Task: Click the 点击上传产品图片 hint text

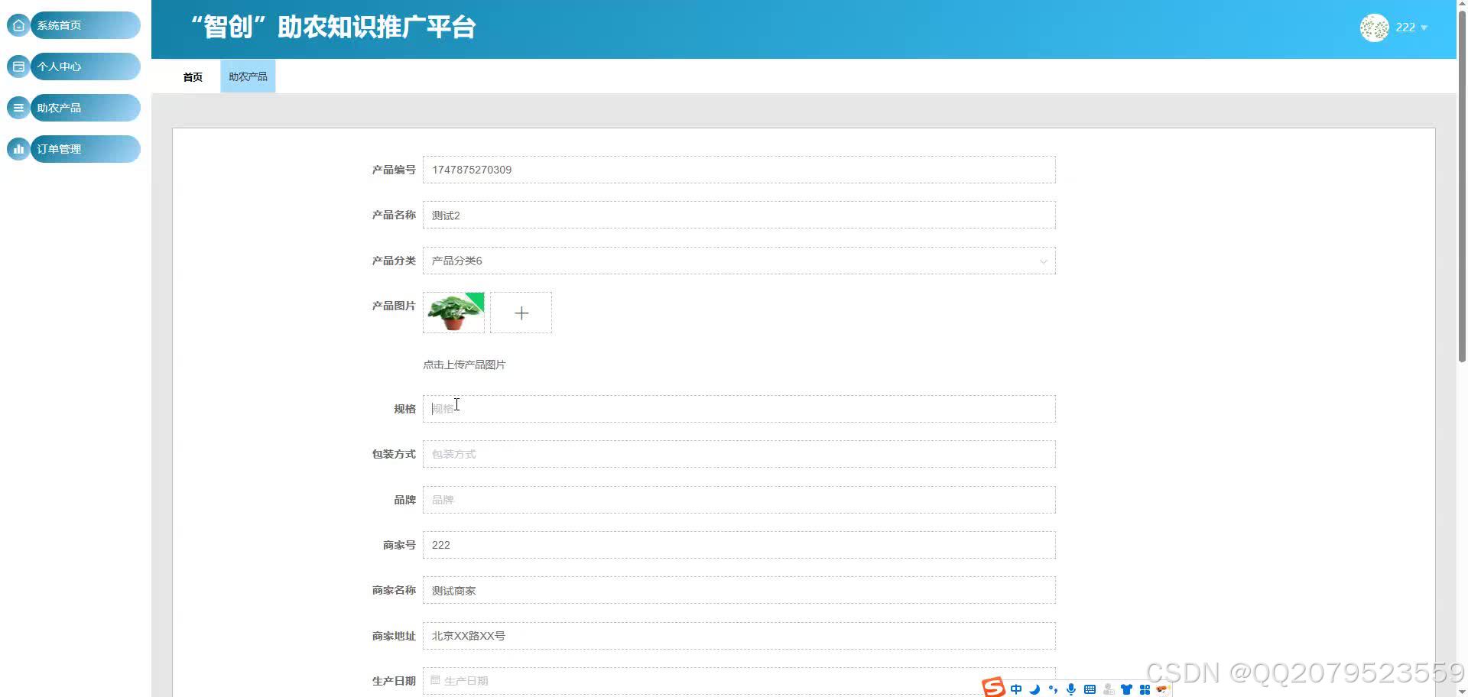Action: click(x=464, y=365)
